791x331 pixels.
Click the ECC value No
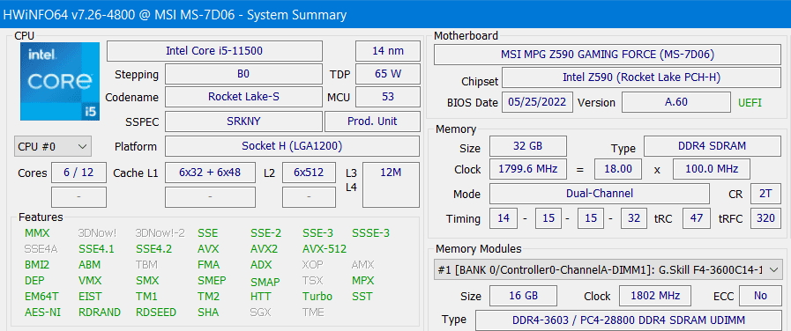(x=760, y=295)
